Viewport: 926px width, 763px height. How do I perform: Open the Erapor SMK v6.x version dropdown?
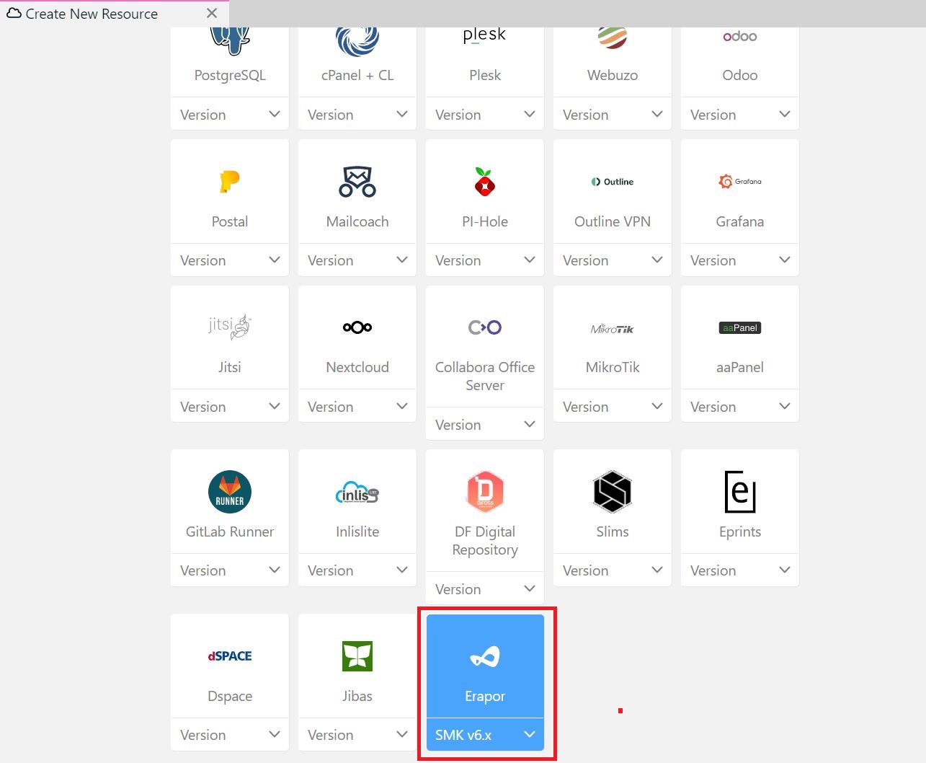485,735
